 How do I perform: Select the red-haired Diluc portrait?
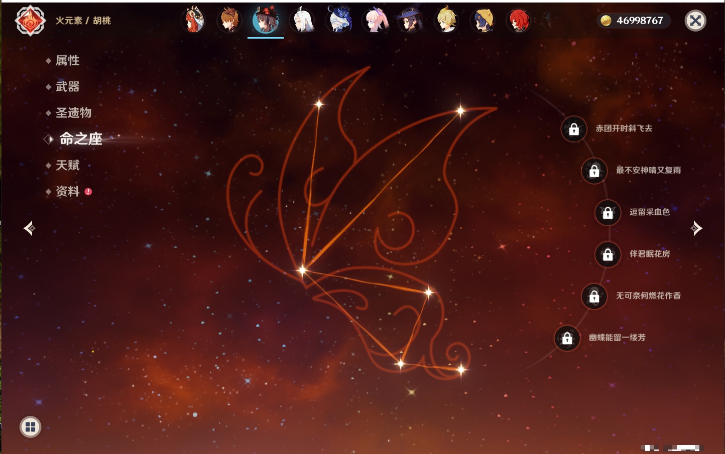tap(519, 20)
